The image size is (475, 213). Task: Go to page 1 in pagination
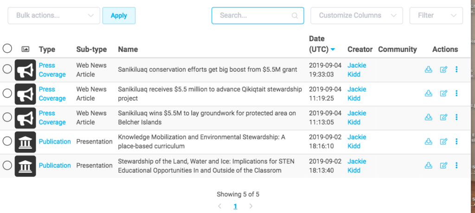click(235, 206)
